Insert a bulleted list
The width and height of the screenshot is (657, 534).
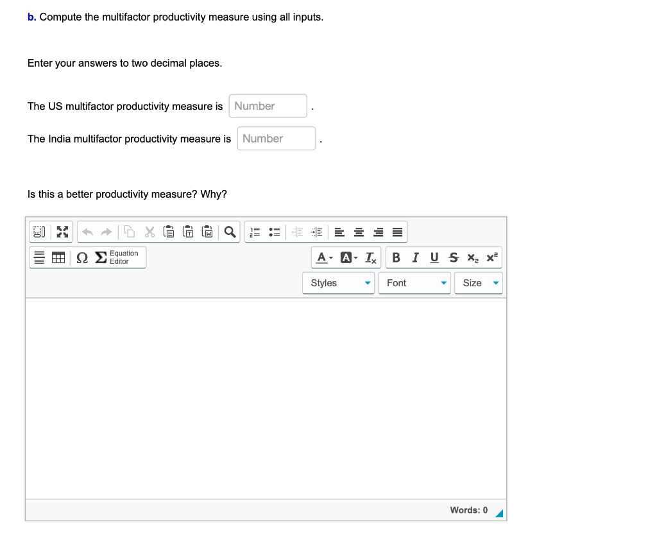pos(275,232)
